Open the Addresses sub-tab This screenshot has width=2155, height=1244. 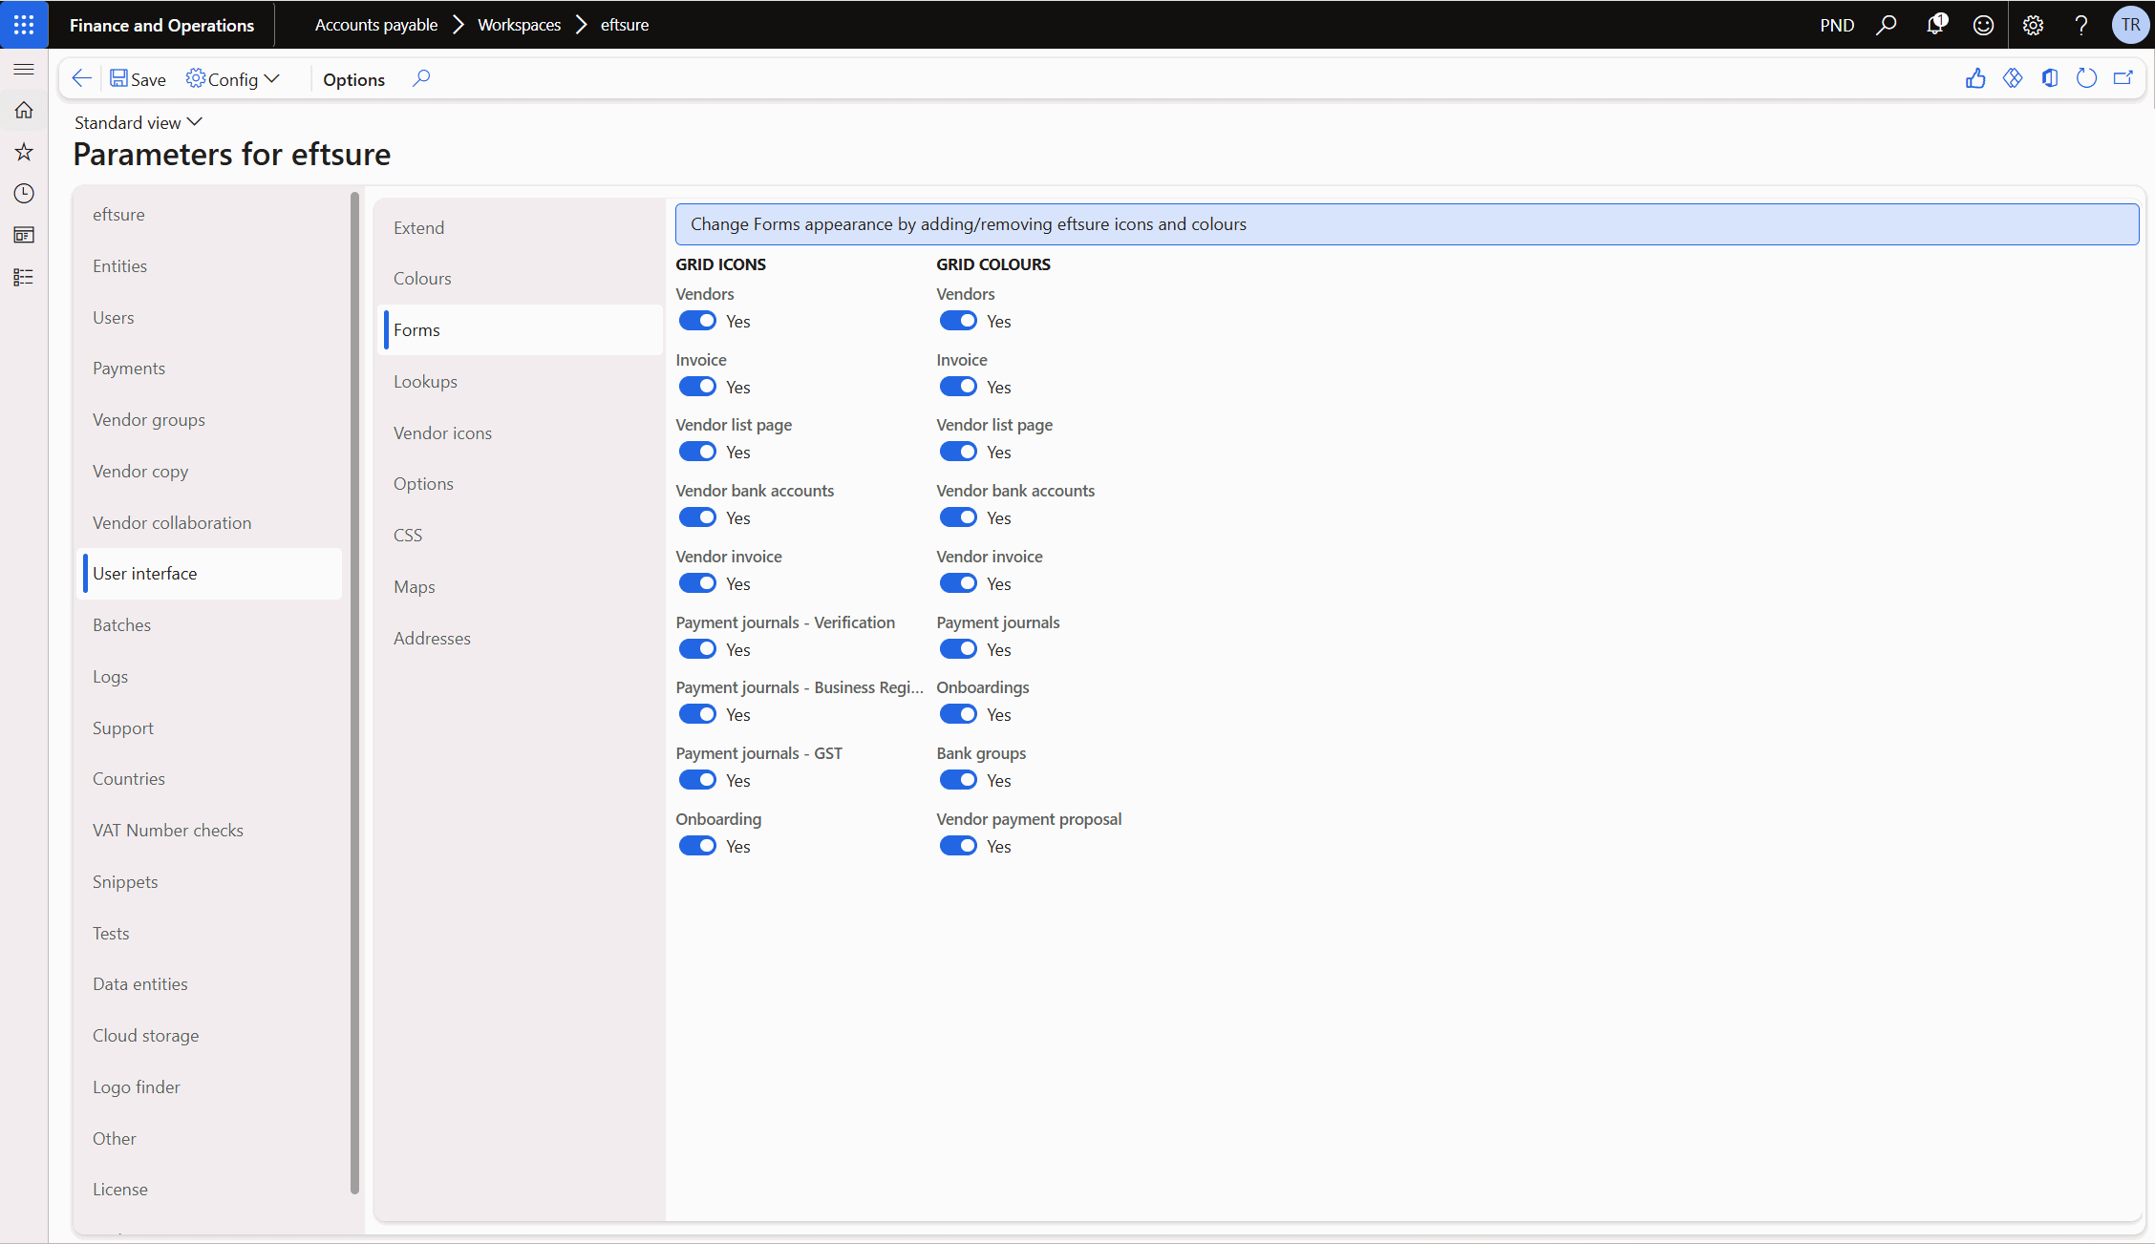coord(521,639)
